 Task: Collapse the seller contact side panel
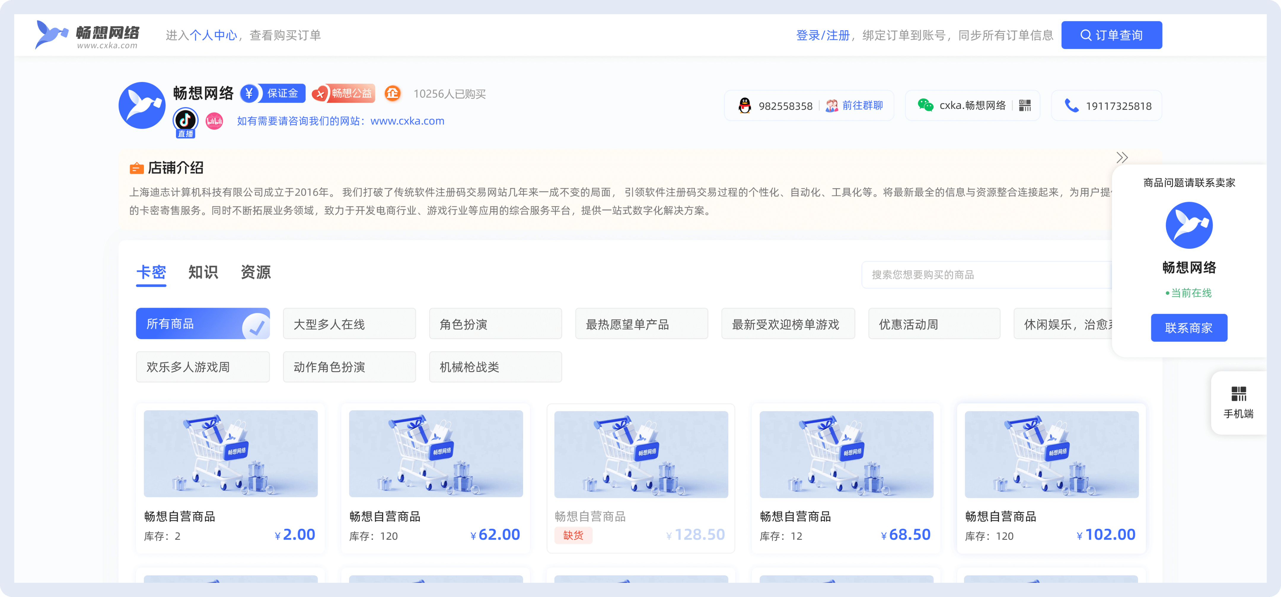1122,158
